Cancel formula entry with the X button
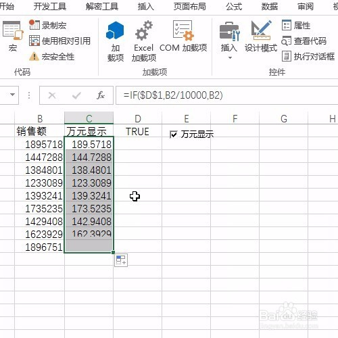338x338 pixels. coord(52,95)
